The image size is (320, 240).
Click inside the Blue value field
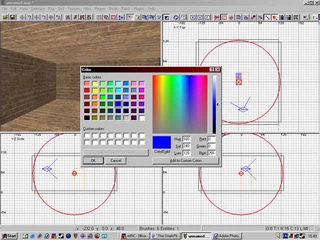pyautogui.click(x=211, y=153)
